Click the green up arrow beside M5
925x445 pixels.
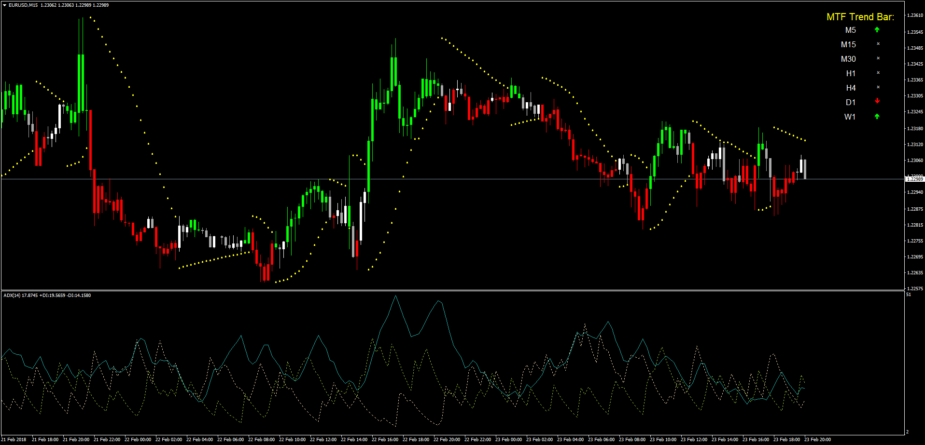point(877,30)
